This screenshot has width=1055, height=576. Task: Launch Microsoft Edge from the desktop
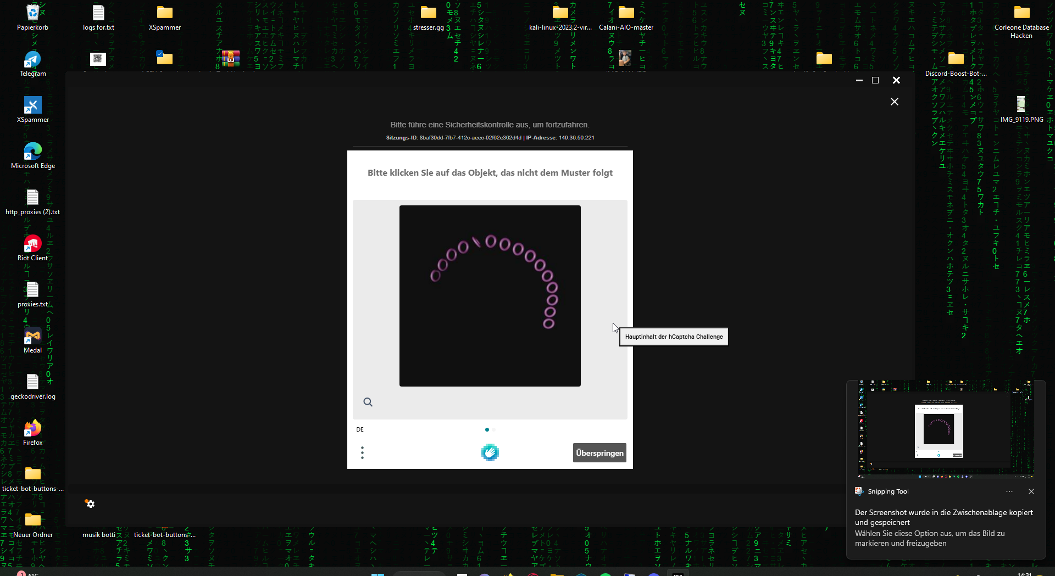(32, 152)
